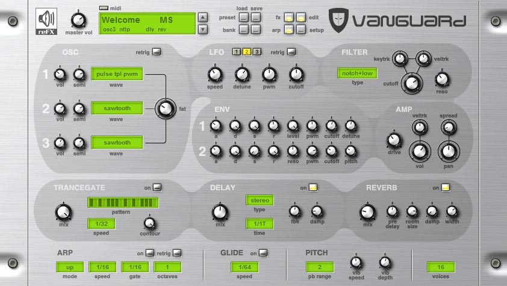Open oscillator 2 sawtooth wave selector
Image resolution: width=507 pixels, height=286 pixels.
coord(117,108)
